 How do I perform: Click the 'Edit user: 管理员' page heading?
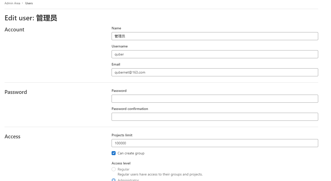pos(31,18)
